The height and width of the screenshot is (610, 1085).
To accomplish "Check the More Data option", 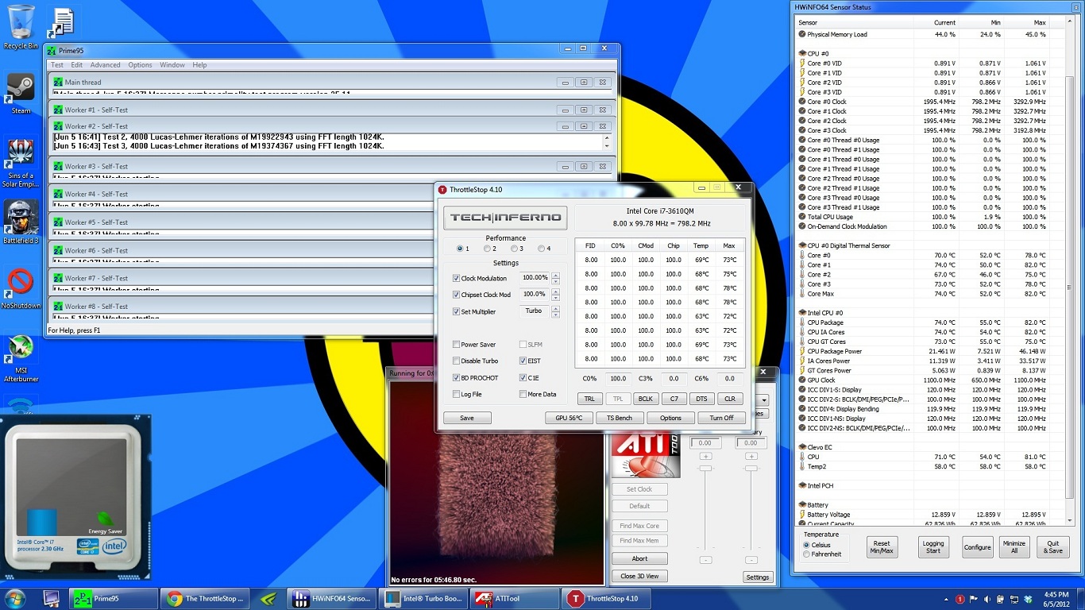I will 523,394.
